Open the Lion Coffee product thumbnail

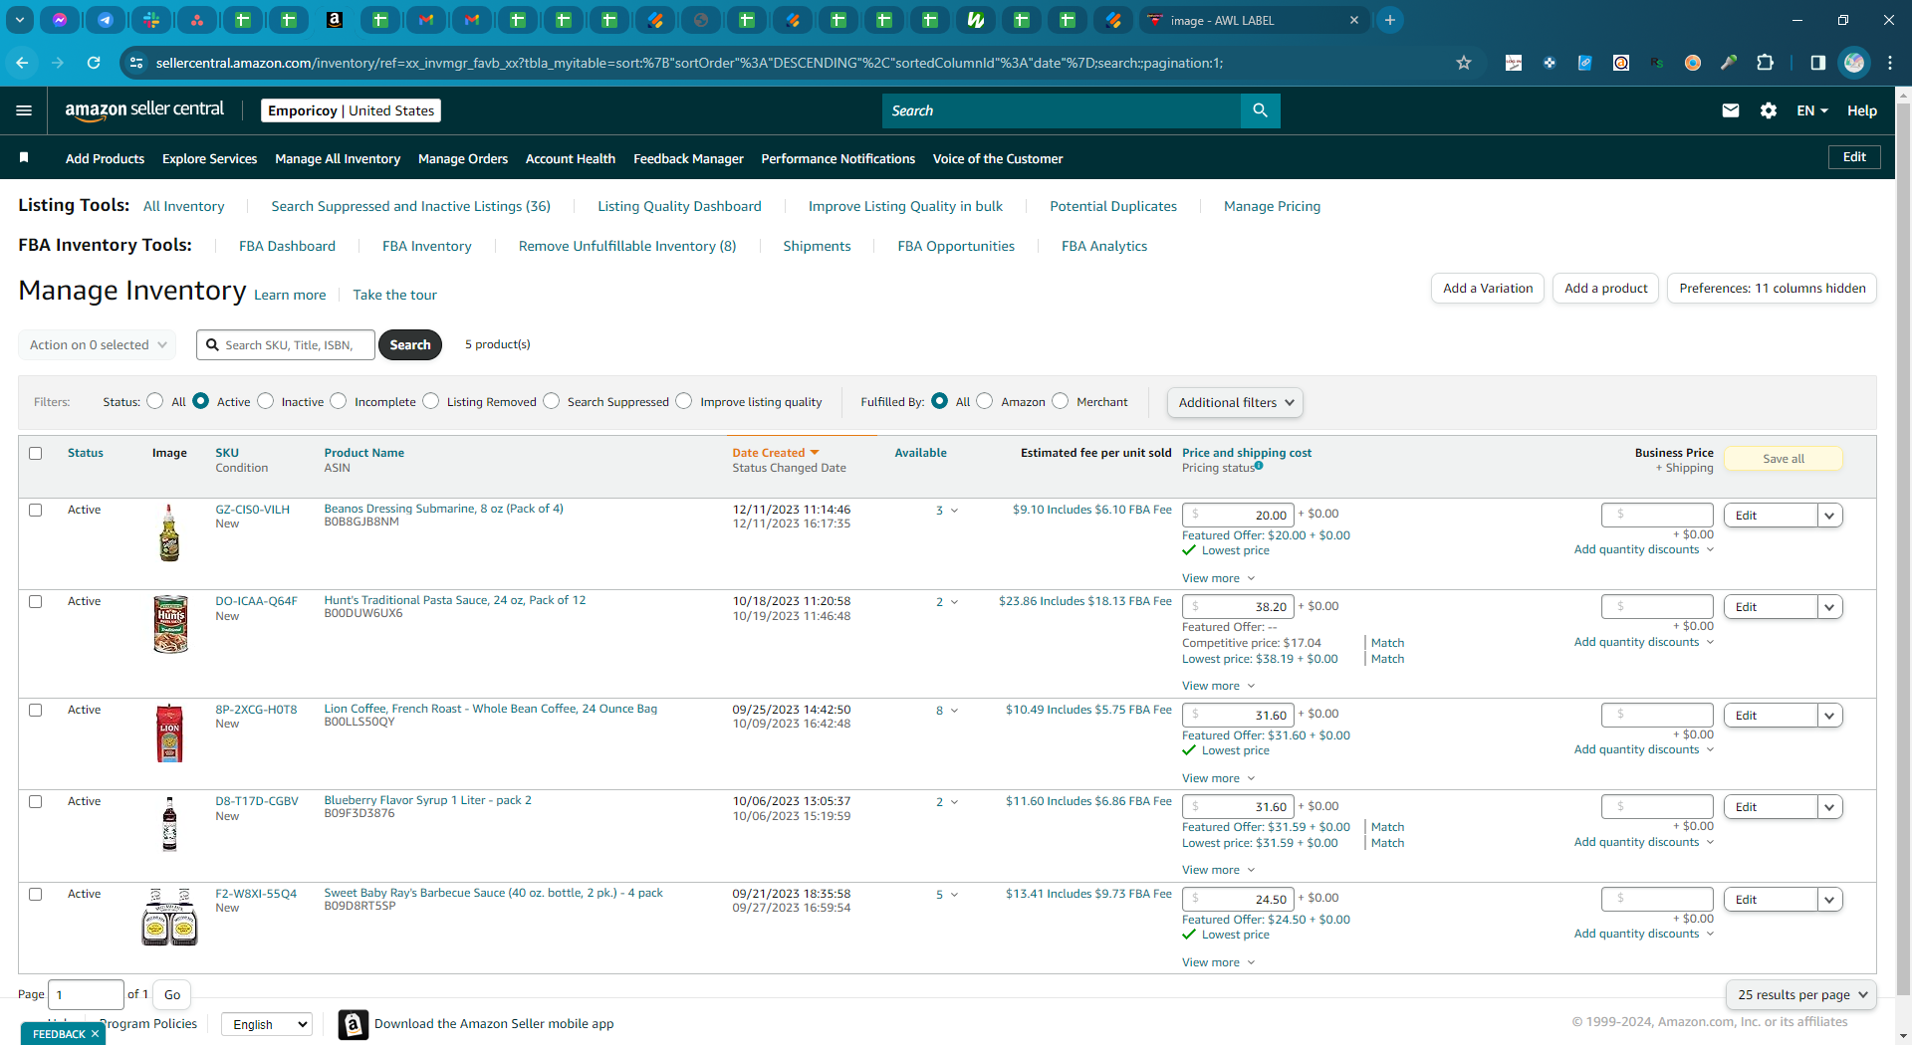coord(169,733)
